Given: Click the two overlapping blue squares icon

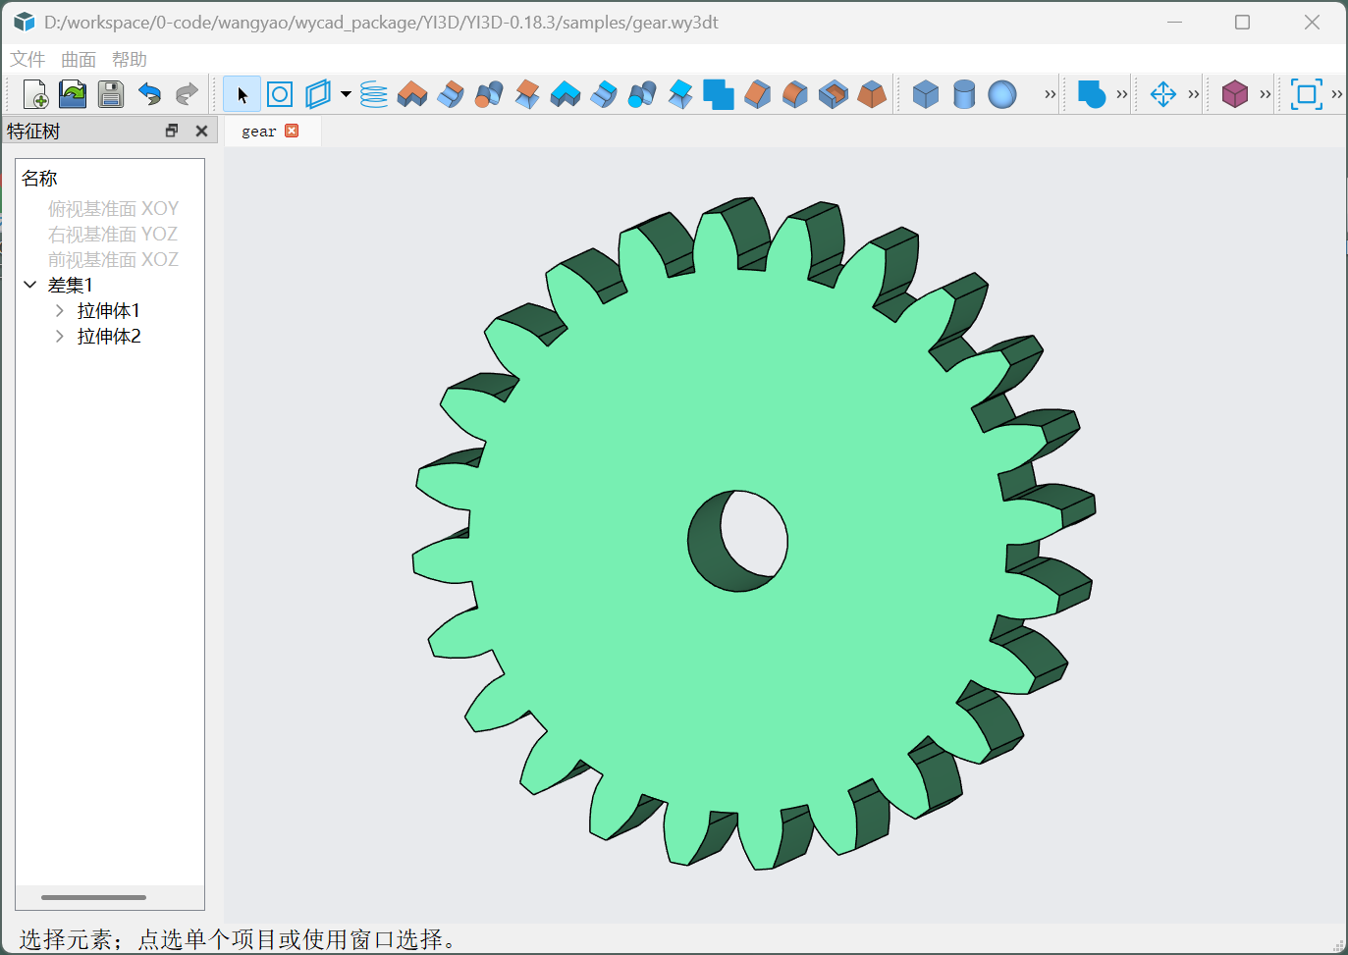Looking at the screenshot, I should [719, 94].
